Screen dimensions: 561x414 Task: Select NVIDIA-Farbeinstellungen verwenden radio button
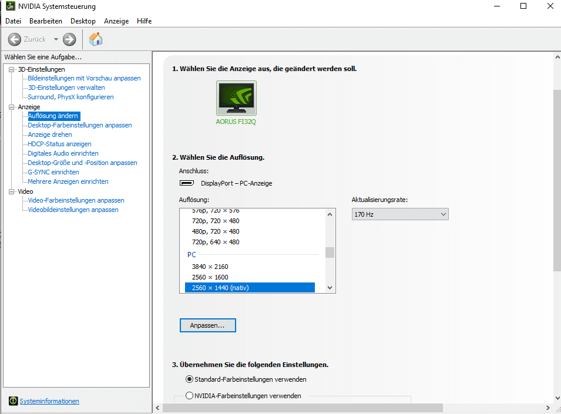(189, 395)
